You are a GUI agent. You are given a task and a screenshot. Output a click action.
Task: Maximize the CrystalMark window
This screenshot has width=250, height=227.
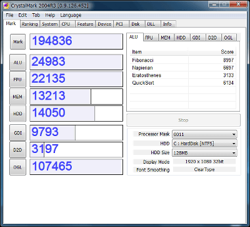(x=224, y=4)
